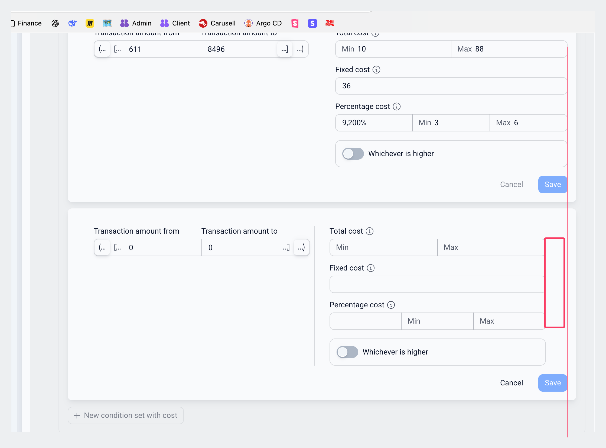Open the blue whale bookmark icon
Screen dimensions: 606x448
(x=72, y=23)
